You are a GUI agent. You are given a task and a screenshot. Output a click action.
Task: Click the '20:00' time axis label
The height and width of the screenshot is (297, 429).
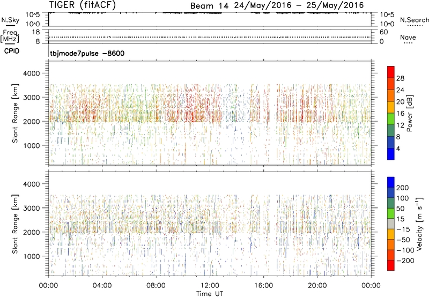click(317, 286)
